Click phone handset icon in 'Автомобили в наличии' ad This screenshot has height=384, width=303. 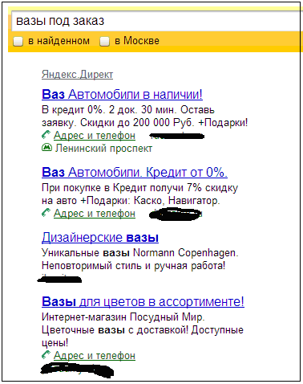(46, 135)
